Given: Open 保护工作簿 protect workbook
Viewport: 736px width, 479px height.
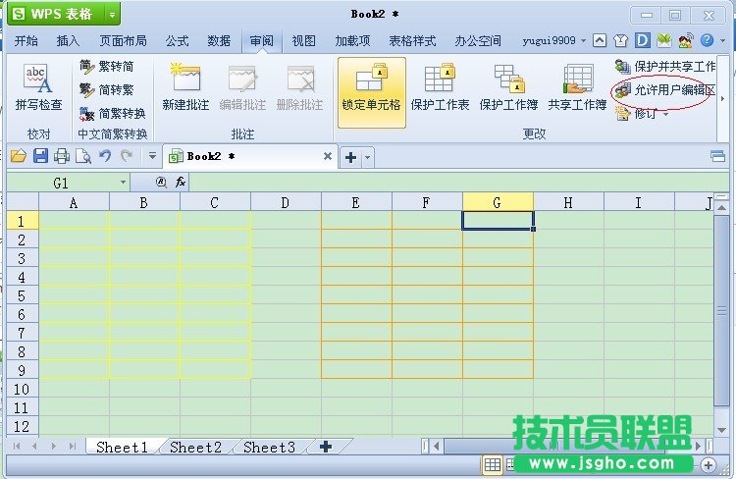Looking at the screenshot, I should pos(508,87).
